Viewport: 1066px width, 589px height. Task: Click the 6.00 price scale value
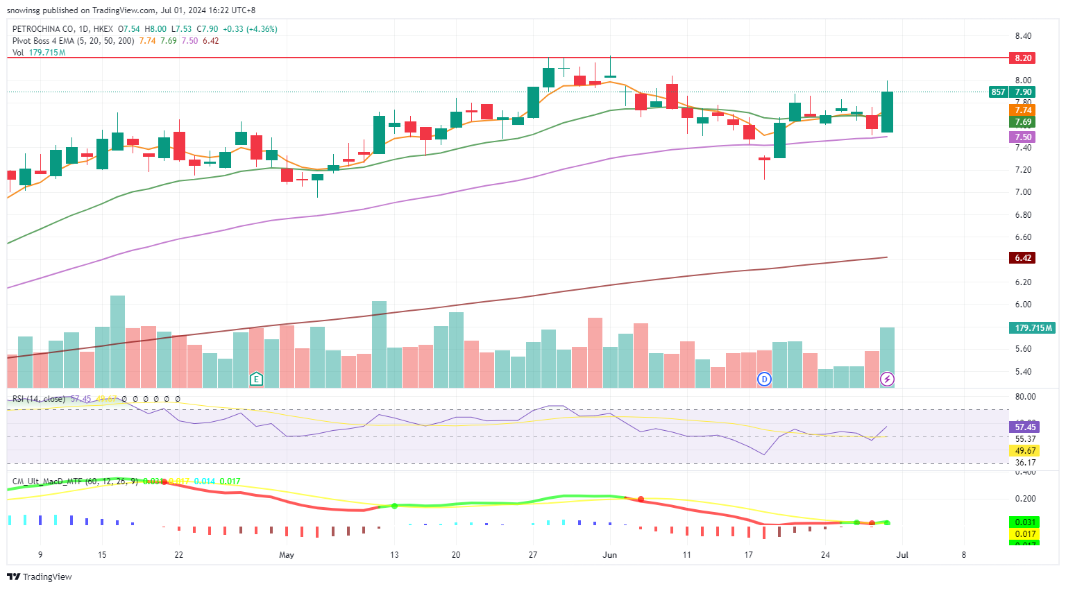[1023, 305]
